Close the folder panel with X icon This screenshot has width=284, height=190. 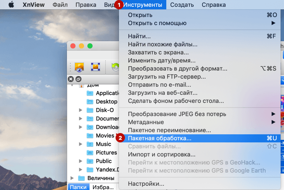coord(71,79)
